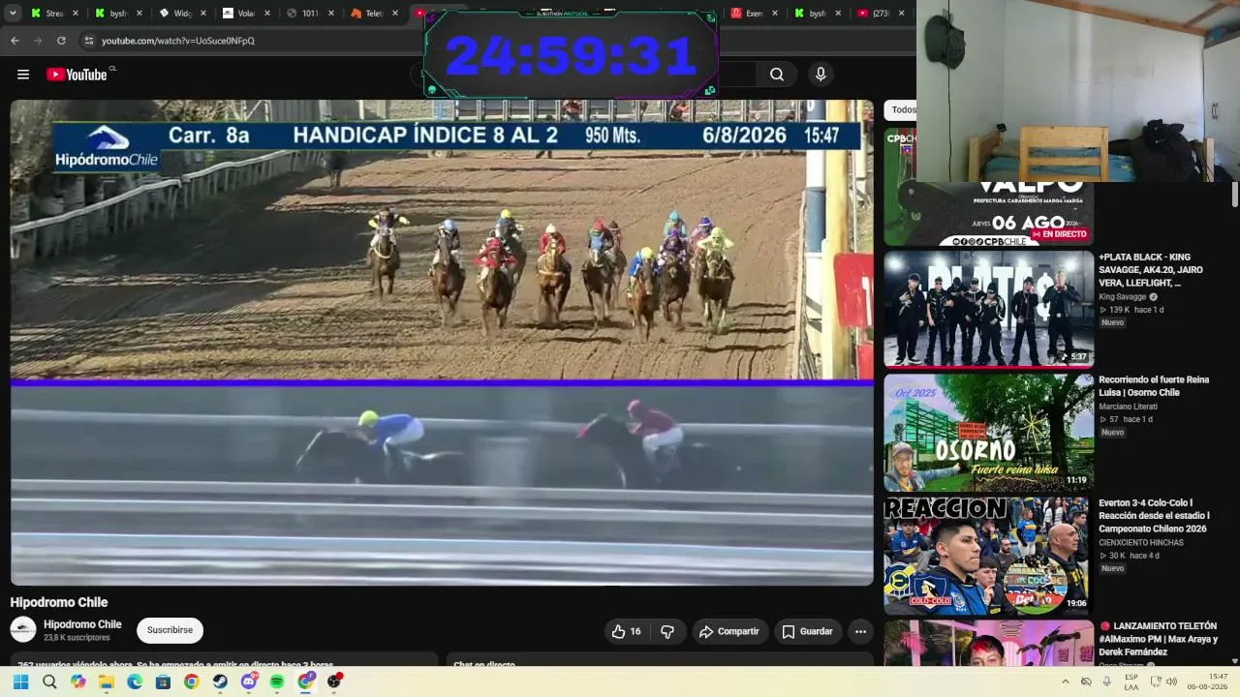Open Windows Start menu

point(20,682)
